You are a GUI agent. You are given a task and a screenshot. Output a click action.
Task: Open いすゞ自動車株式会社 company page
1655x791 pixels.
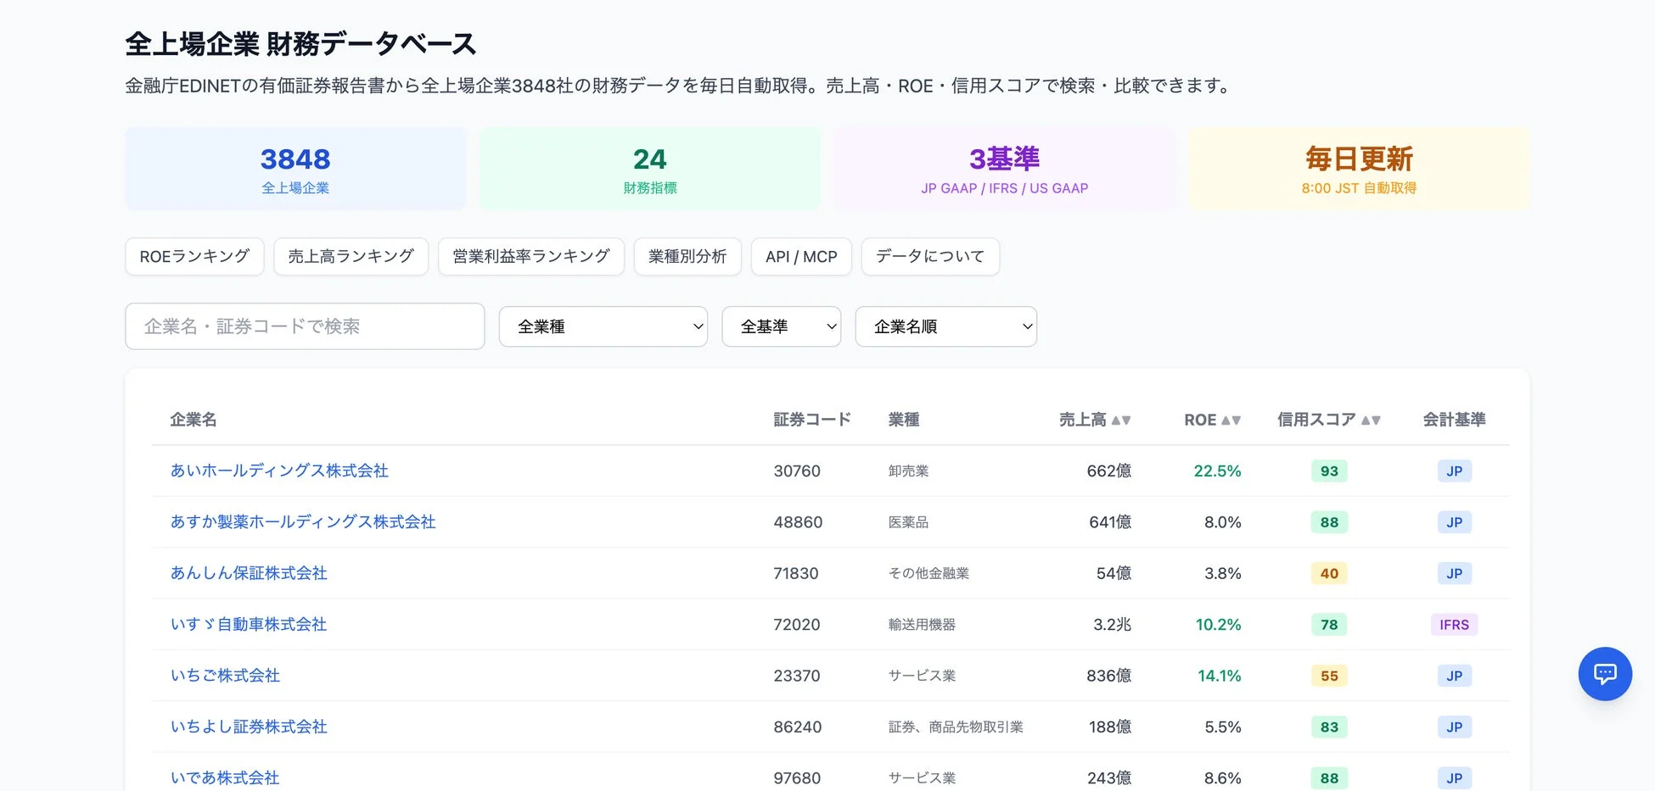248,624
